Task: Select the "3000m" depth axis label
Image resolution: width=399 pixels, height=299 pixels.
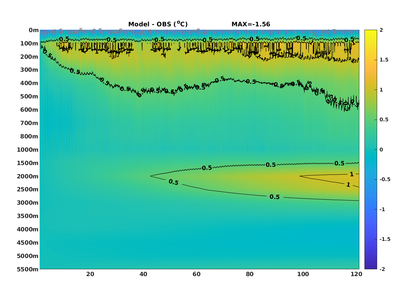Action: click(x=28, y=203)
